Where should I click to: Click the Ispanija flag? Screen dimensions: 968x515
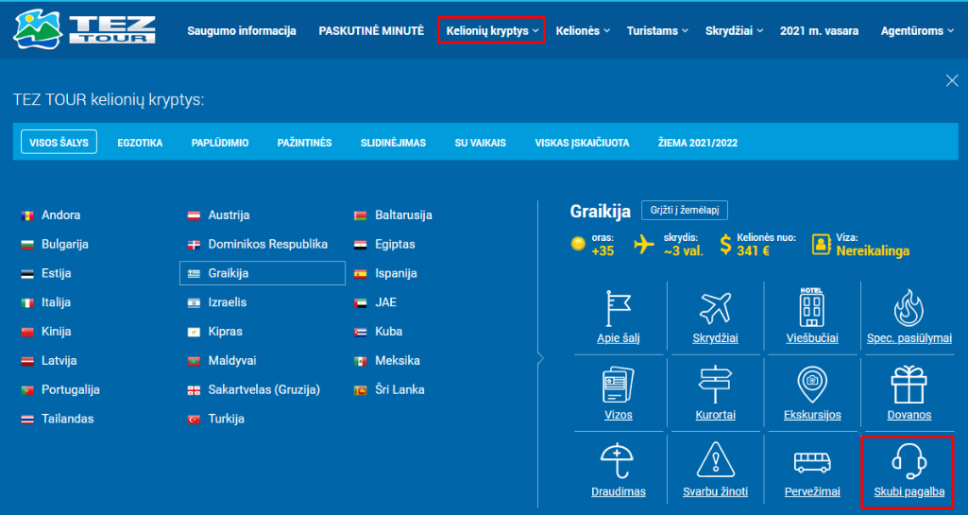(x=361, y=273)
